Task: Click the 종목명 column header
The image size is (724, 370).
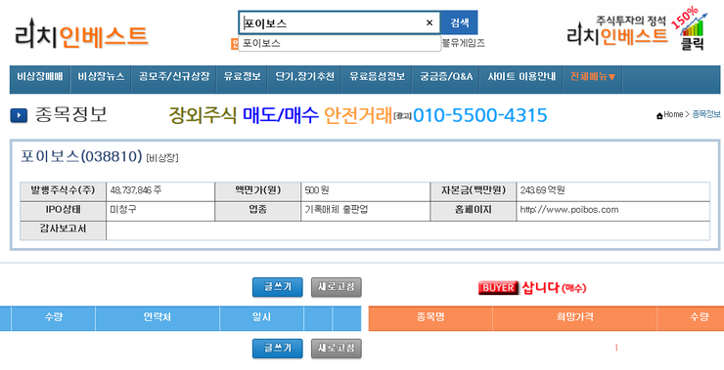Action: pyautogui.click(x=430, y=317)
